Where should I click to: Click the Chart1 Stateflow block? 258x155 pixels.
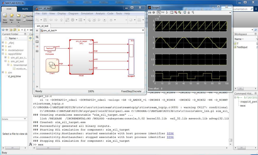(52, 66)
